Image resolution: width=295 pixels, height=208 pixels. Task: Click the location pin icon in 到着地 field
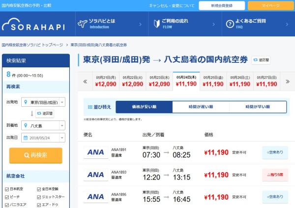pos(26,125)
